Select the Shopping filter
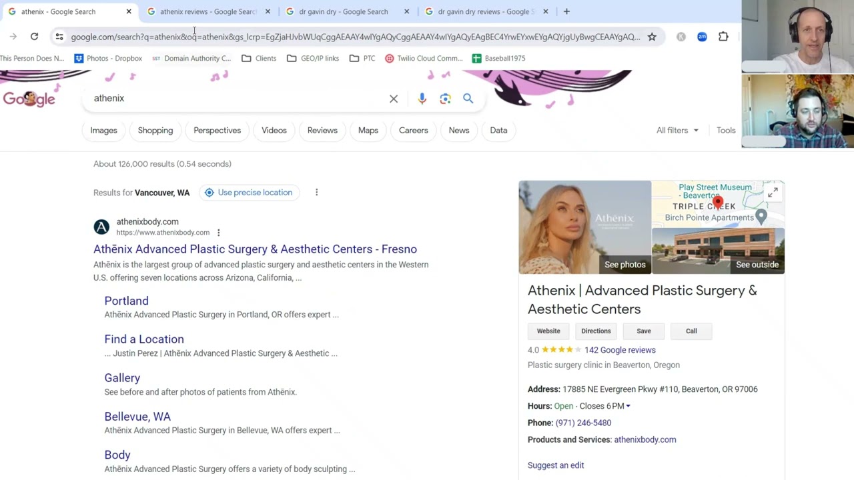 click(x=155, y=131)
